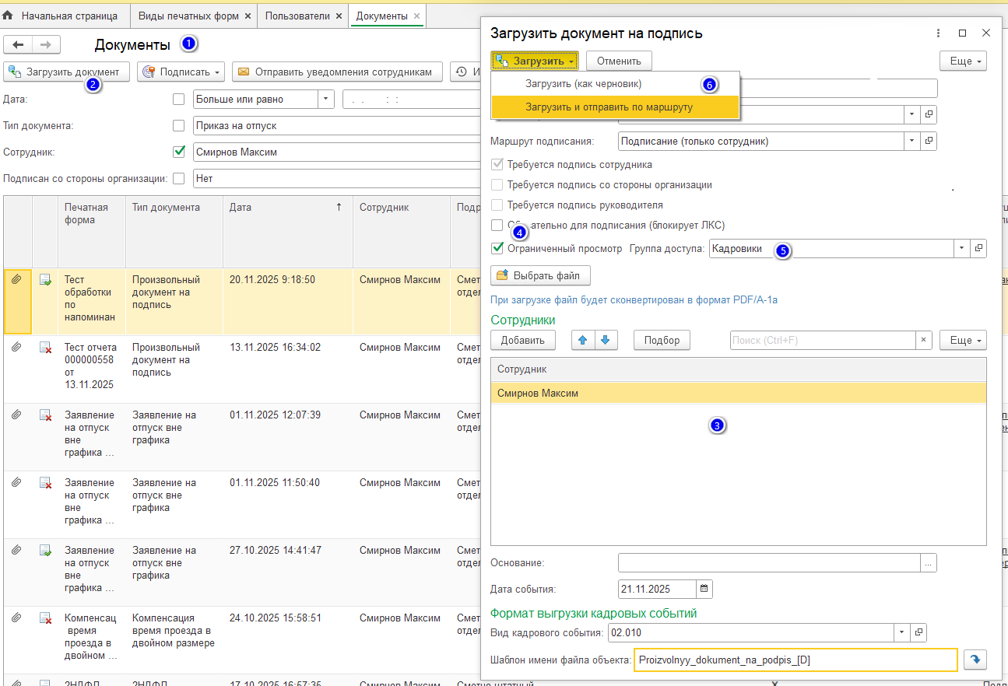Open the Группа доступа Кадровики item
Image resolution: width=1008 pixels, height=686 pixels.
(x=979, y=248)
